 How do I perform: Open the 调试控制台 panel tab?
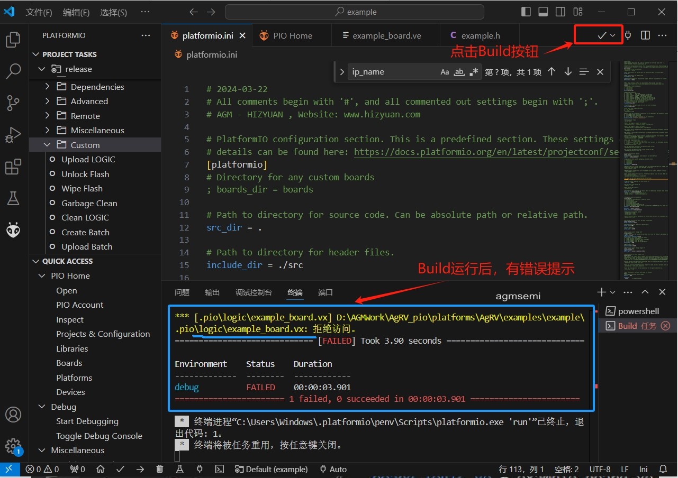pyautogui.click(x=254, y=292)
